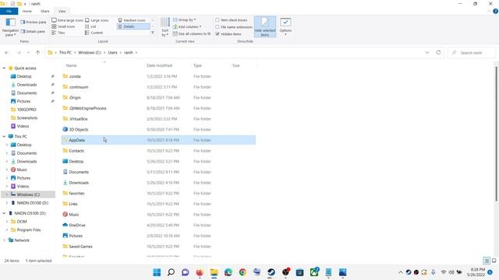The image size is (499, 280).
Task: Click Hide selected items button
Action: point(265,26)
